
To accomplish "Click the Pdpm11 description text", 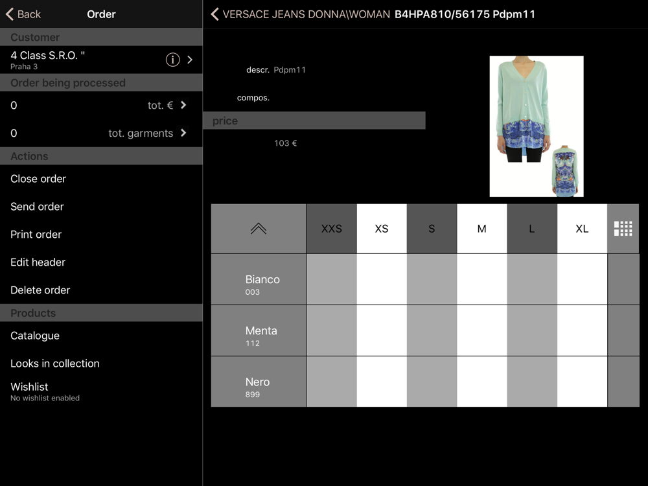I will click(x=290, y=70).
